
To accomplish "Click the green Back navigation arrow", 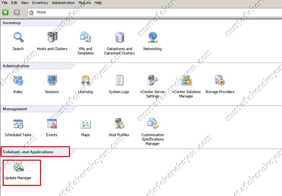I will [5, 12].
